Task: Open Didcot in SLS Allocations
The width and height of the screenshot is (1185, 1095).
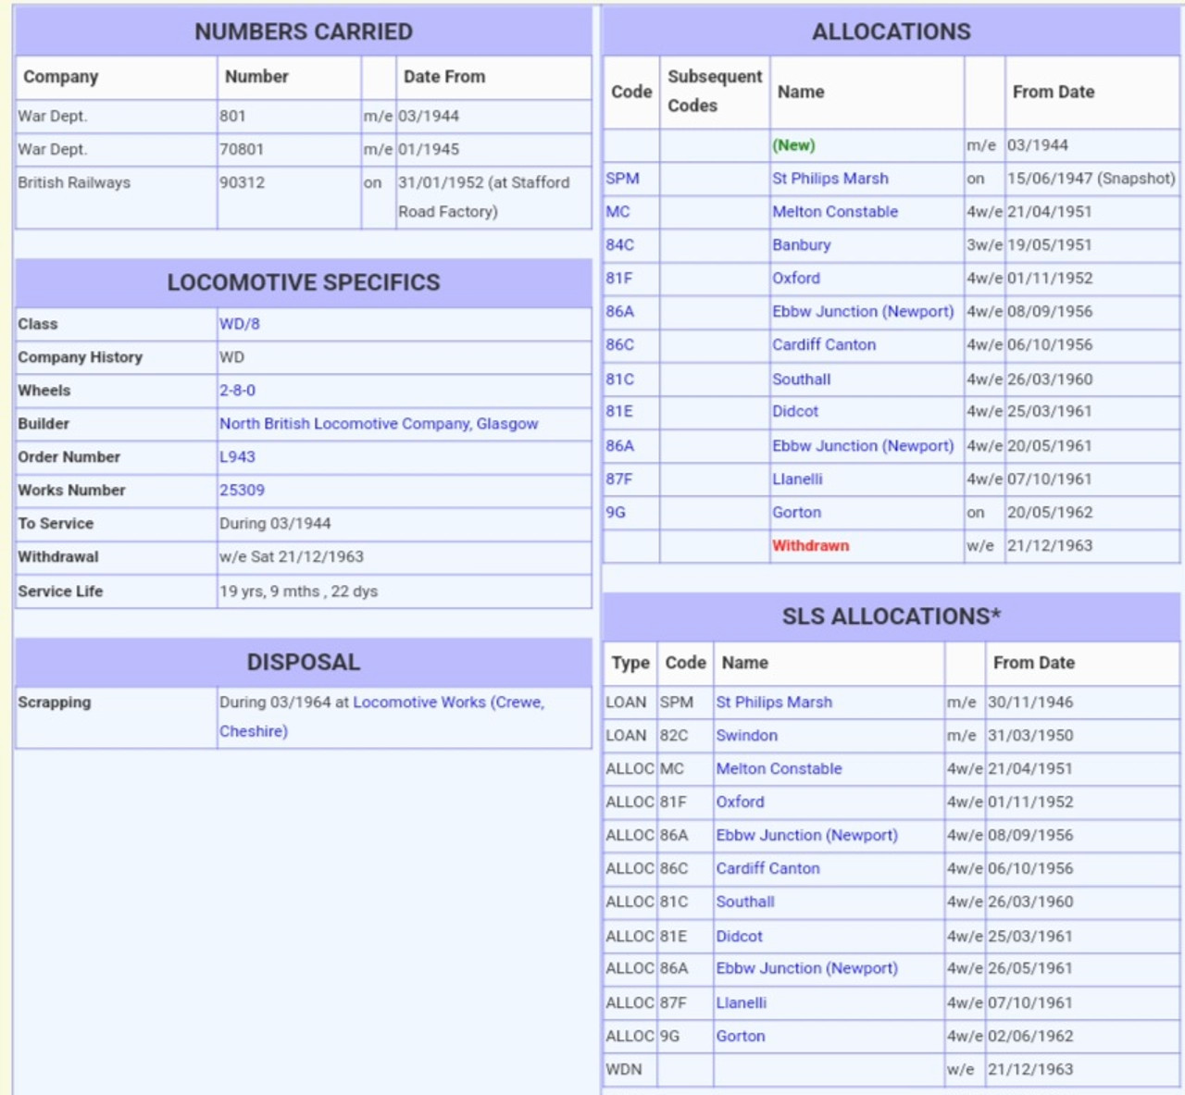Action: click(739, 937)
